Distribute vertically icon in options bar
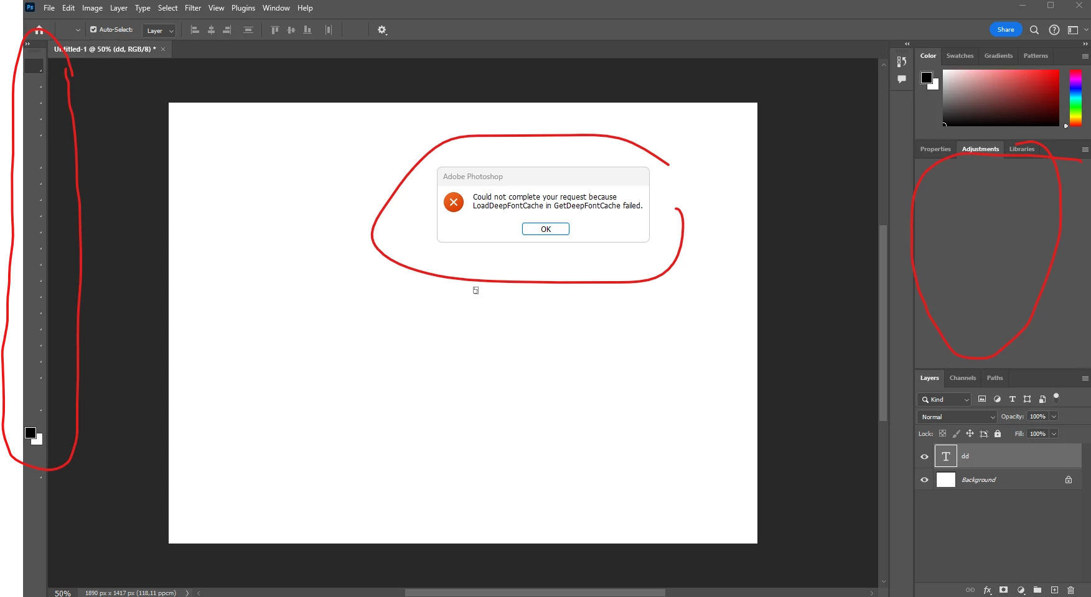Viewport: 1091px width, 597px height. 248,30
